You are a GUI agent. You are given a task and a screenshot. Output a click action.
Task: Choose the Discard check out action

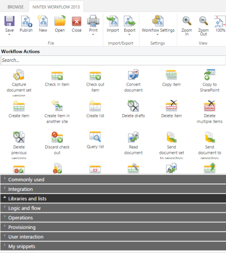point(57,143)
